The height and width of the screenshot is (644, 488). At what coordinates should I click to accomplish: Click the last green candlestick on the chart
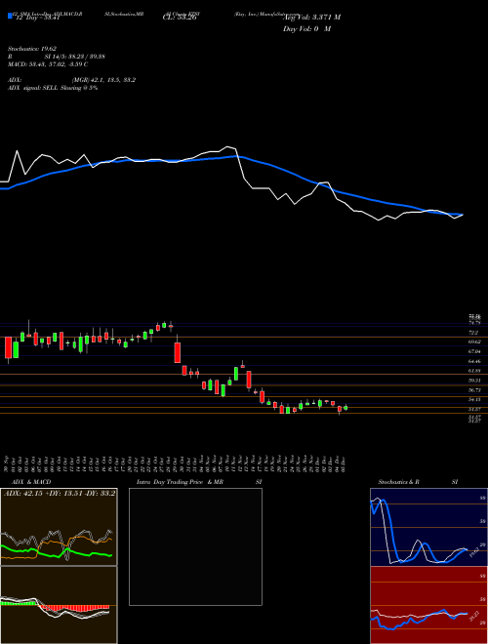click(x=346, y=408)
